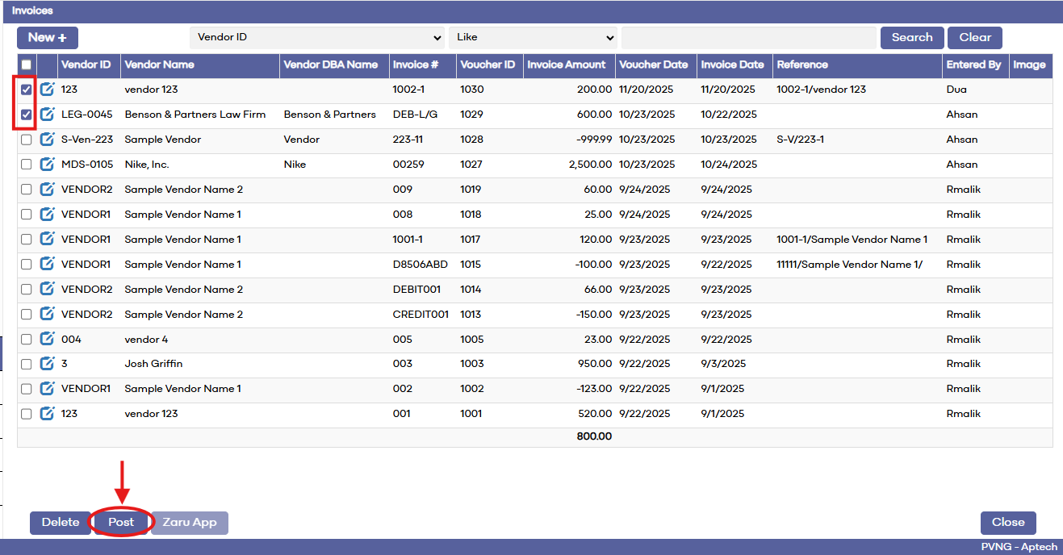The image size is (1063, 555).
Task: Select reference S-V/223-1 cell
Action: 801,140
